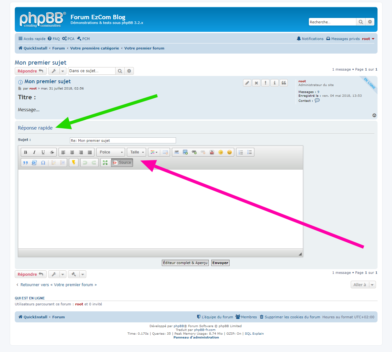Screen dimensions: 392x352
Task: Insert a YouTube video via toolbar icon
Action: pos(212,152)
